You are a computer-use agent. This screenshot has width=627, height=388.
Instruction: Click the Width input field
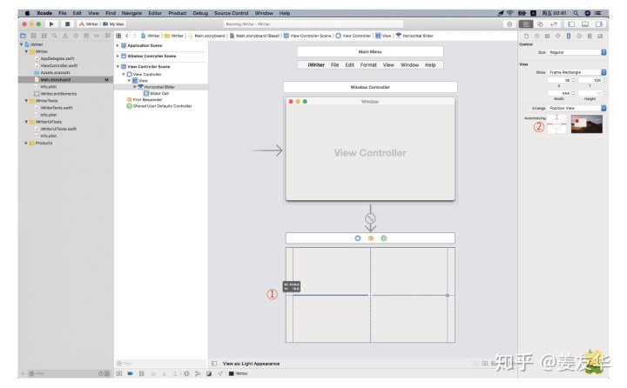pos(561,93)
